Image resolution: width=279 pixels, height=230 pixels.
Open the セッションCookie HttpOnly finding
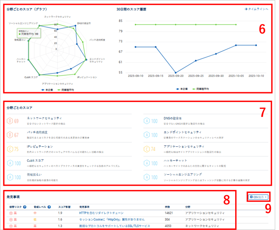point(106,219)
